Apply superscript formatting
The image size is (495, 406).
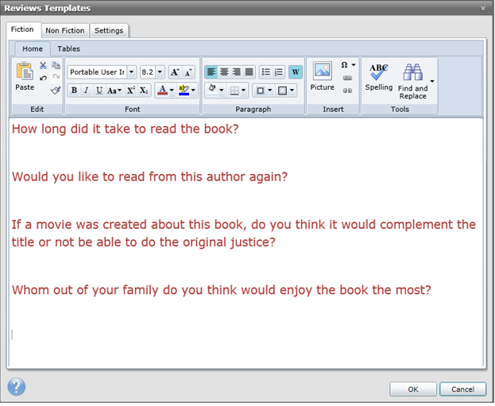point(131,91)
